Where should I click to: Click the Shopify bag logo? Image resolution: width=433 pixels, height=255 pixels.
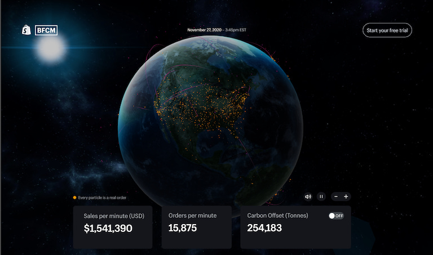click(x=26, y=30)
